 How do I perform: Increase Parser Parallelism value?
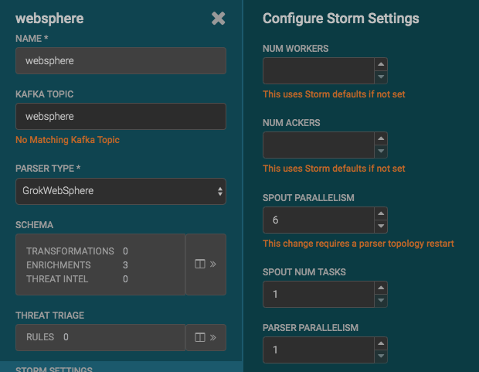381,343
